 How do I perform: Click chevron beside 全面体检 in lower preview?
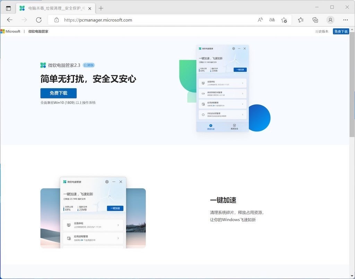click(118, 225)
